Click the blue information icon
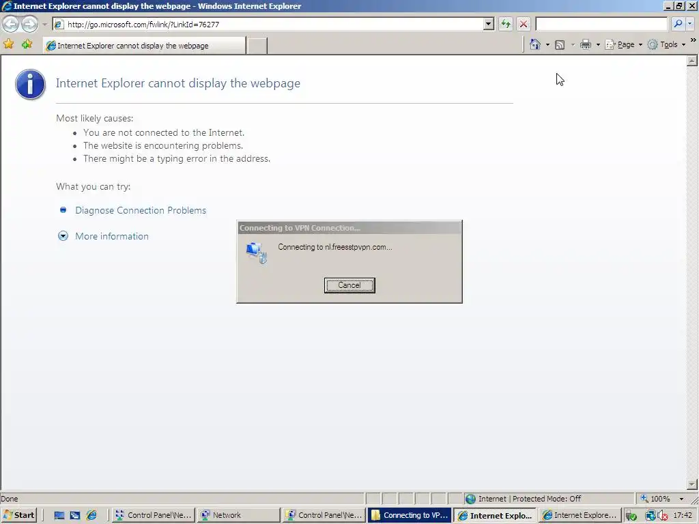The image size is (699, 524). point(30,84)
